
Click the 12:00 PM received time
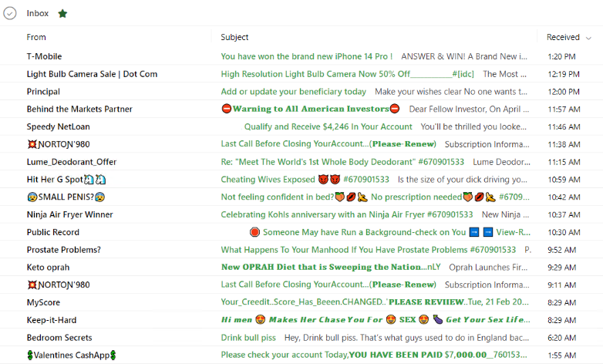click(564, 92)
